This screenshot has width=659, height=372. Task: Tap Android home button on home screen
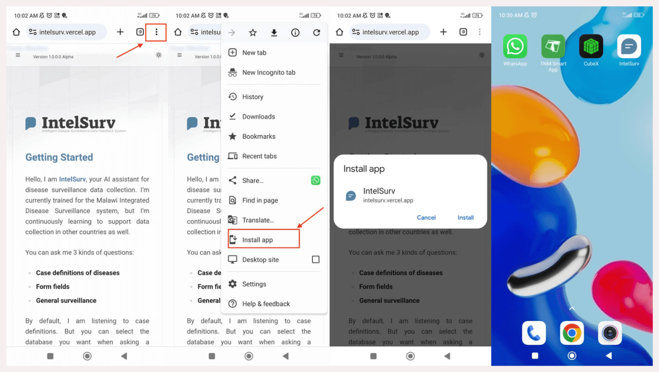click(572, 356)
